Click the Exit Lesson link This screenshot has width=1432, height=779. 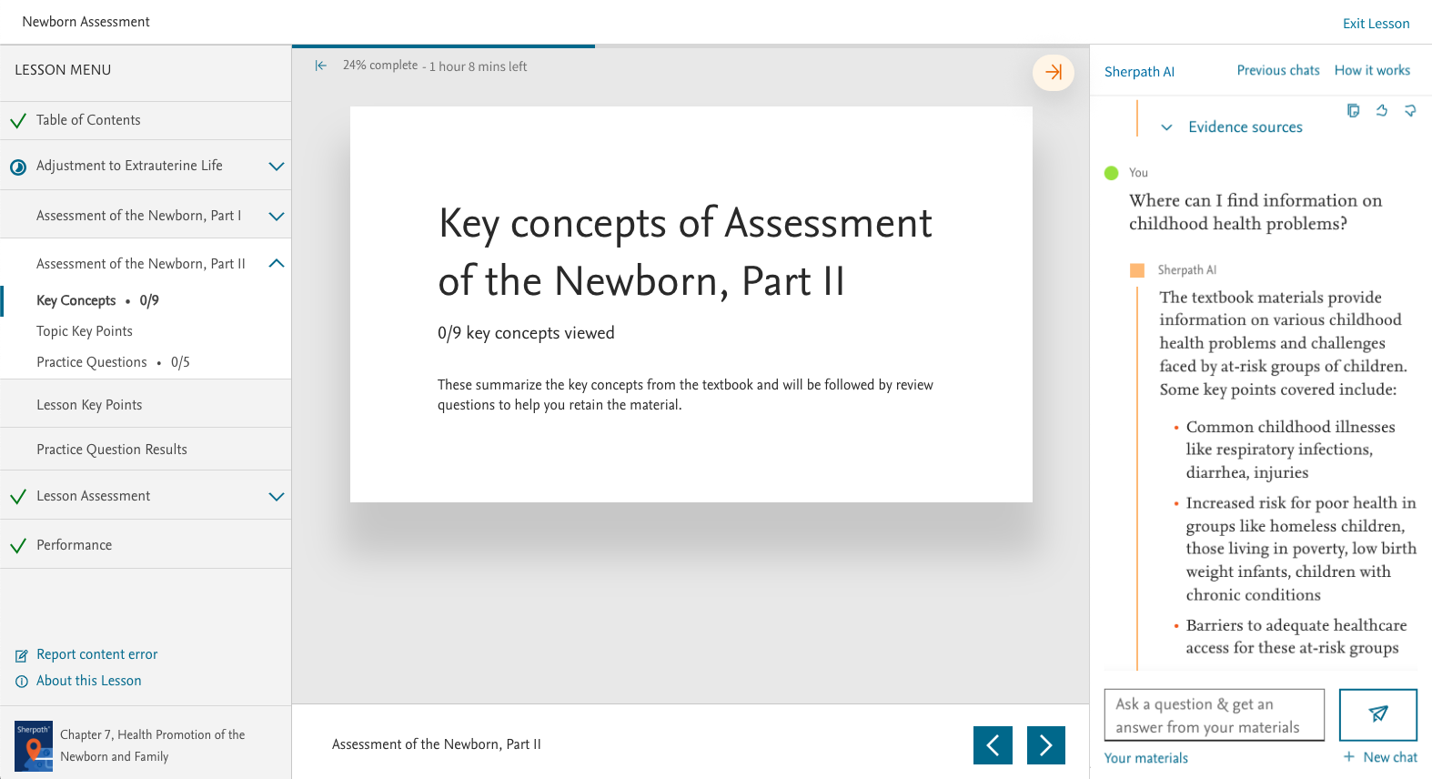click(1376, 24)
